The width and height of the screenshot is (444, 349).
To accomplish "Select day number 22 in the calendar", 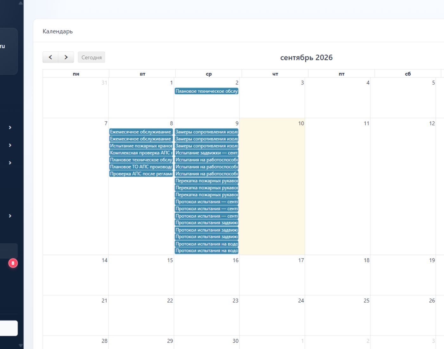I will [x=170, y=300].
